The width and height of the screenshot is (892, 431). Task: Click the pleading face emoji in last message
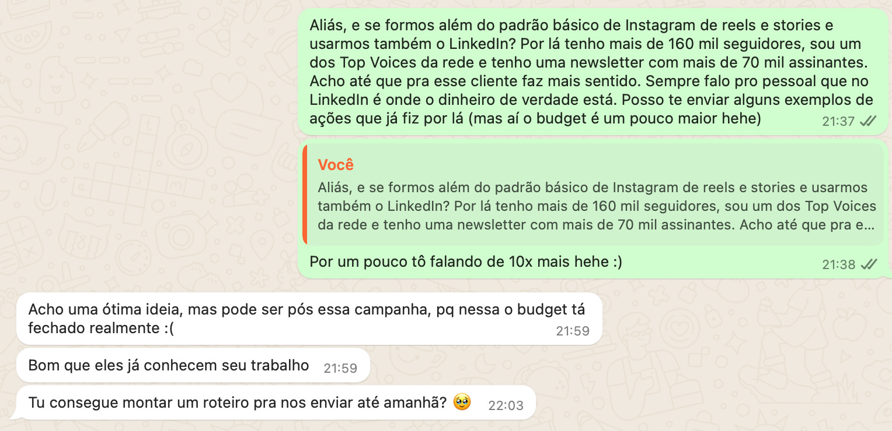point(462,402)
